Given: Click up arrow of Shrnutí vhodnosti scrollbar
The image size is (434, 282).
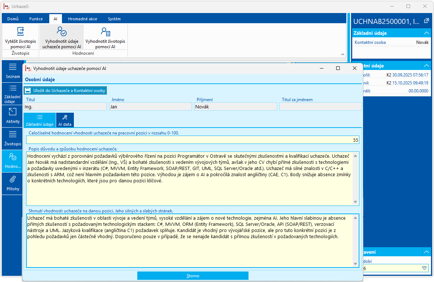Looking at the screenshot, I should 355,218.
